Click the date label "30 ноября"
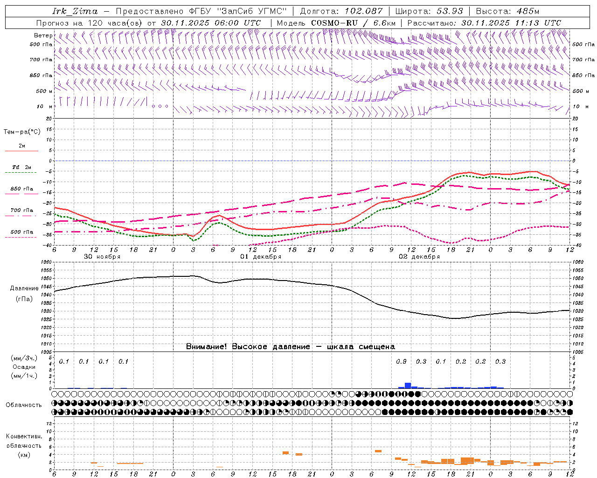This screenshot has height=478, width=597. click(x=102, y=257)
